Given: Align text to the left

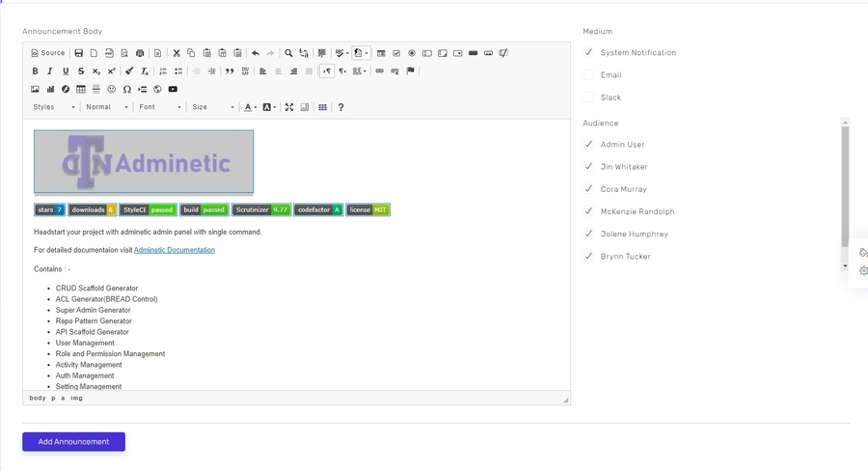Looking at the screenshot, I should pos(263,70).
